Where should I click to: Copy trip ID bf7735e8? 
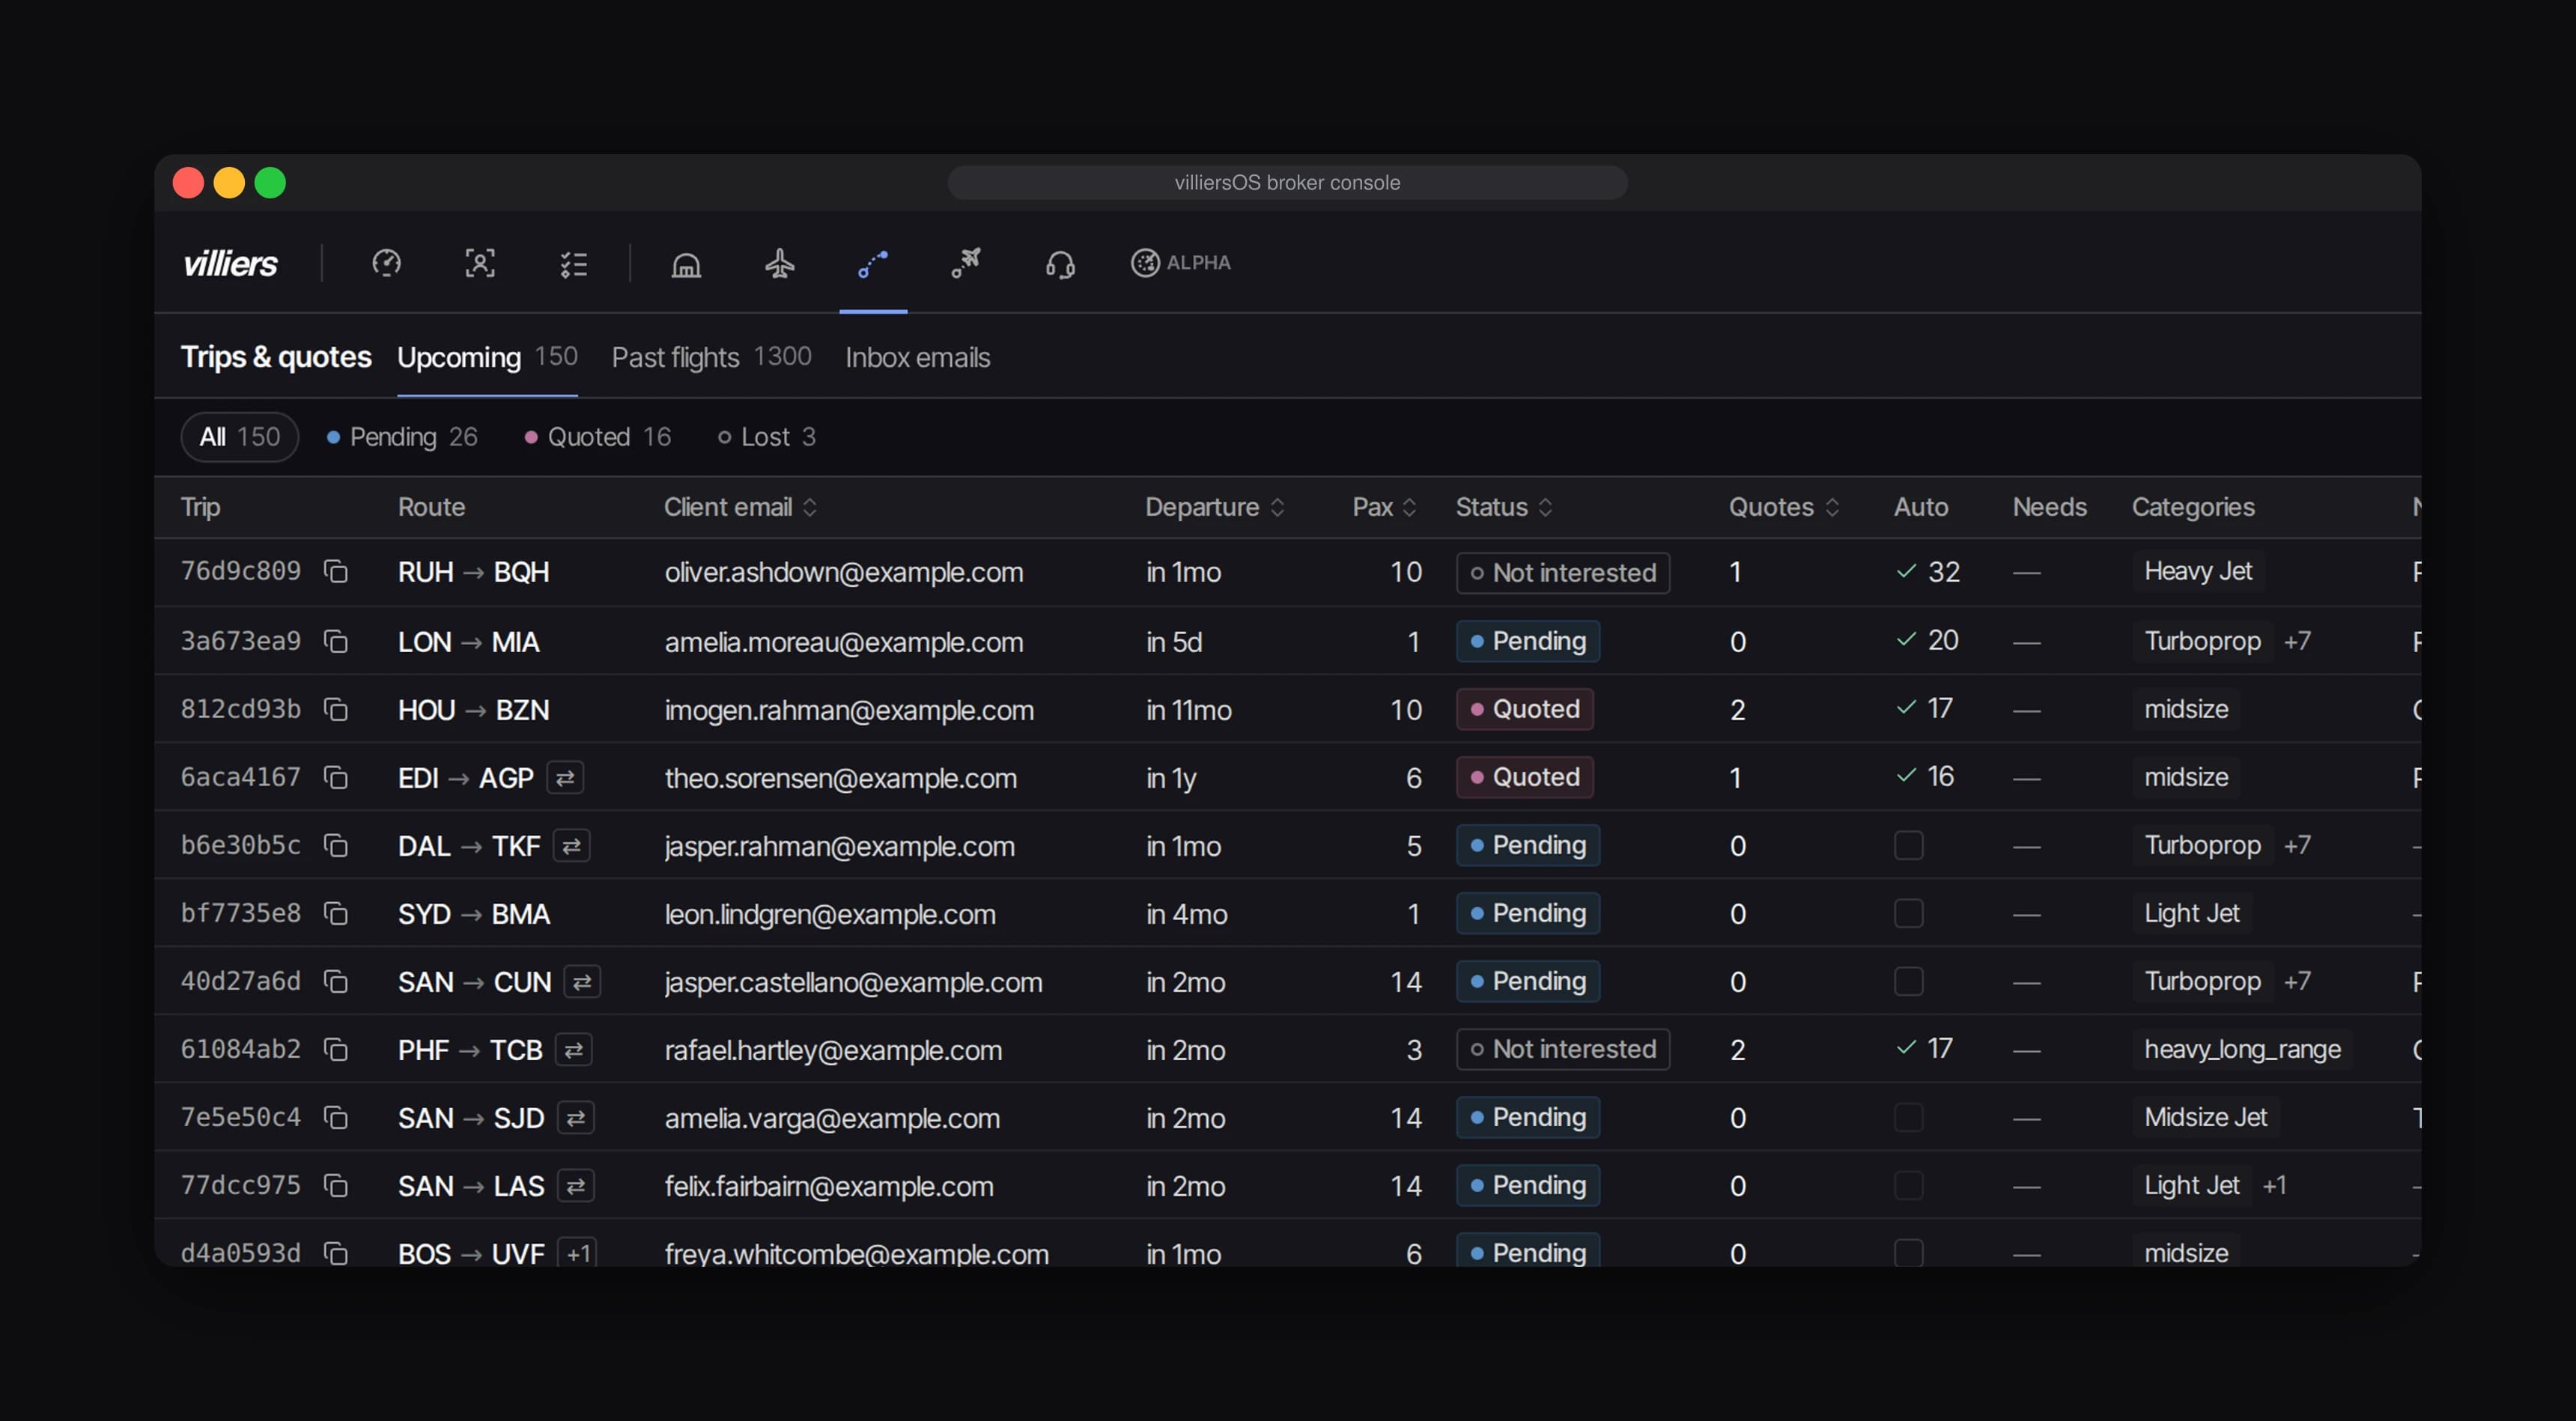(336, 913)
